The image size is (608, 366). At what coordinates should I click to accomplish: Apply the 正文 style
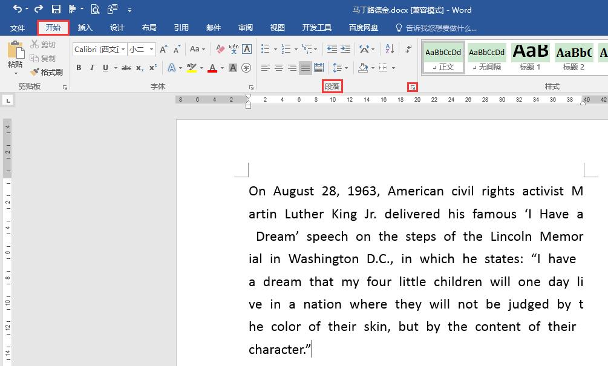pos(443,57)
